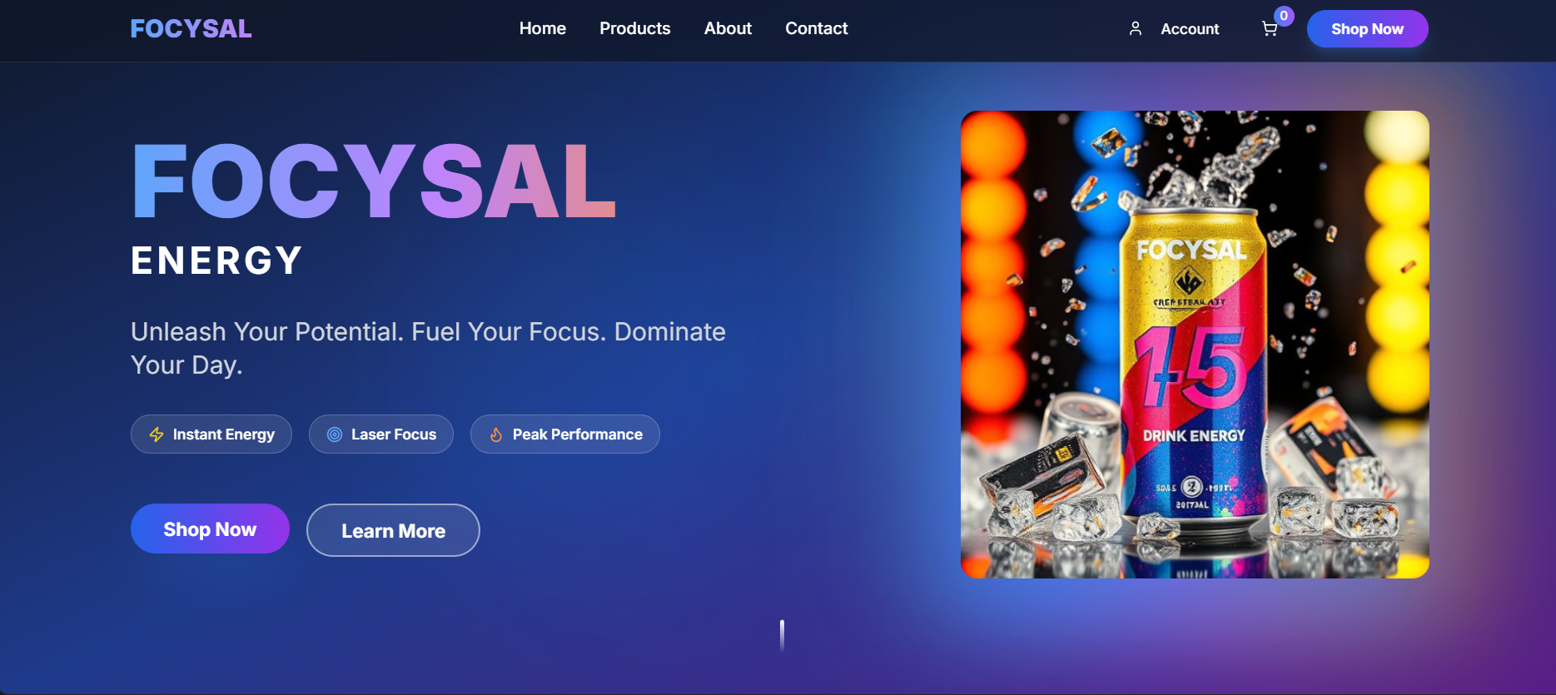Click the lightning bolt Instant Energy icon
This screenshot has width=1556, height=695.
pyautogui.click(x=157, y=434)
